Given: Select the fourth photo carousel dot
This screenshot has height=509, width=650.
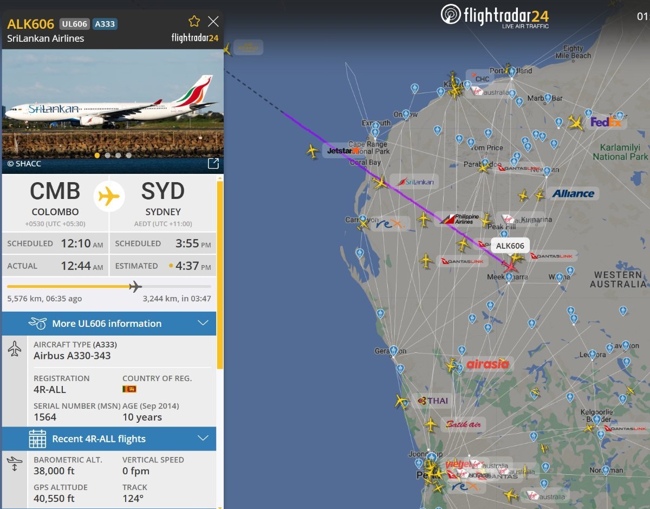Looking at the screenshot, I should [x=128, y=155].
